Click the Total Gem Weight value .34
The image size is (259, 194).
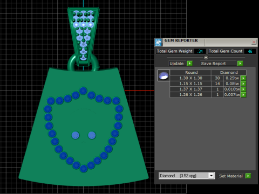coord(200,51)
